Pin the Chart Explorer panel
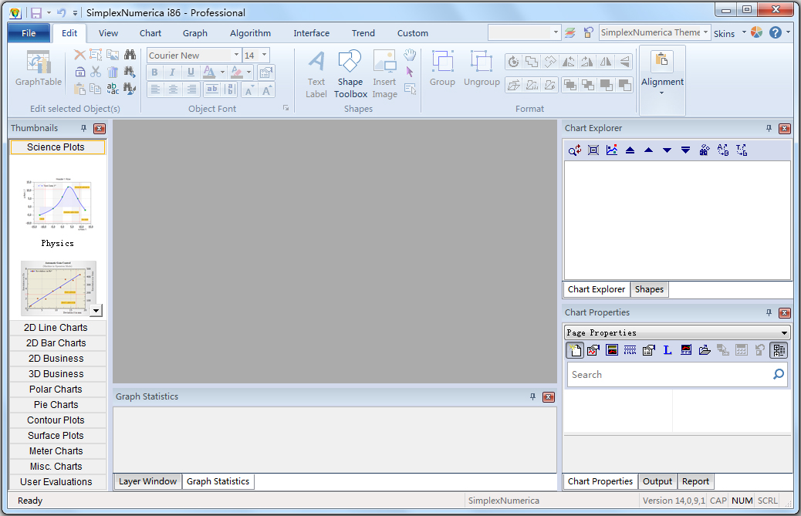801x516 pixels. (x=769, y=128)
